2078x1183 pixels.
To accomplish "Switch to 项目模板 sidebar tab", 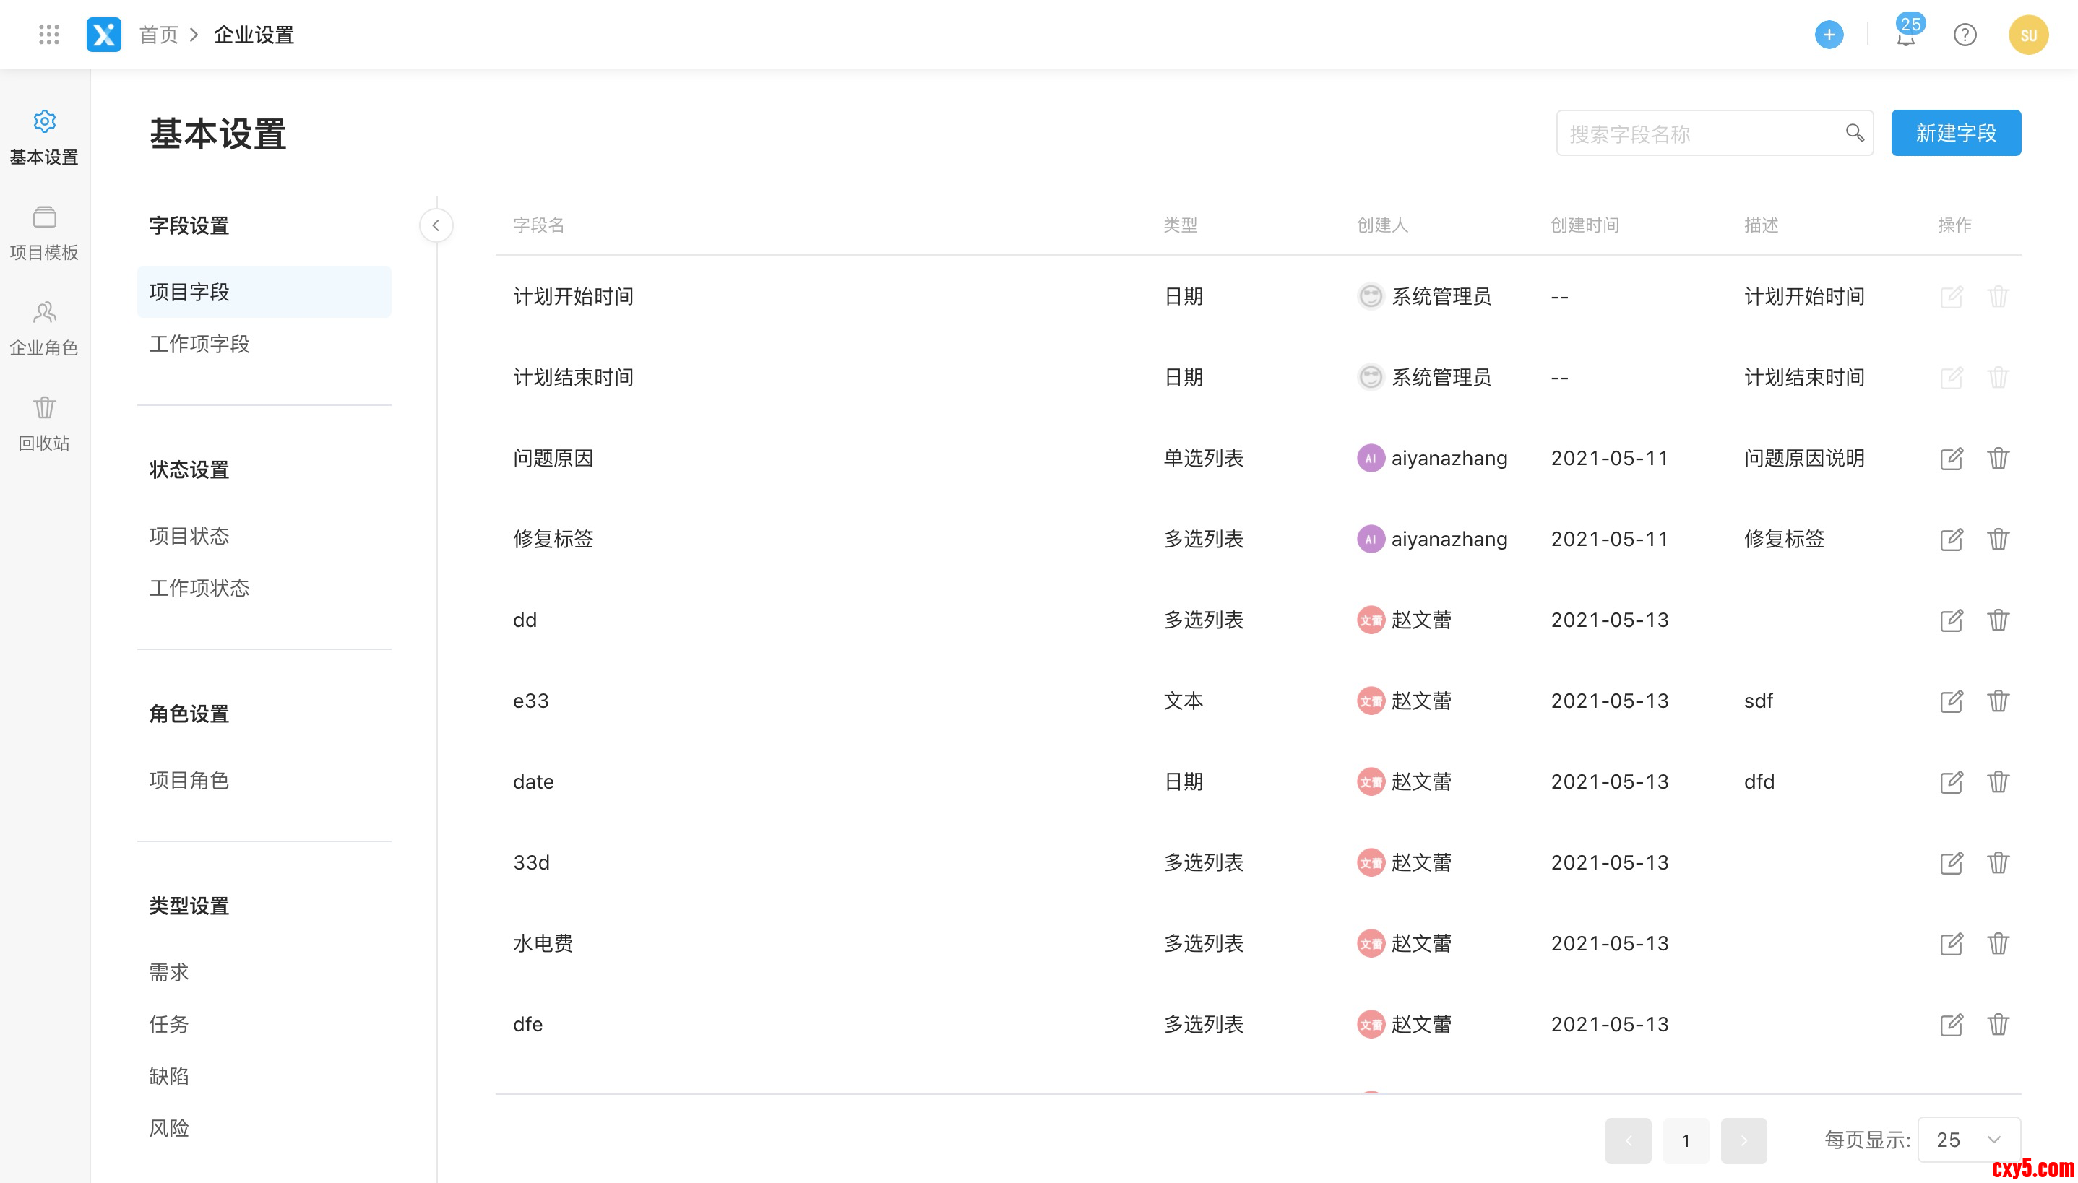I will pyautogui.click(x=44, y=233).
